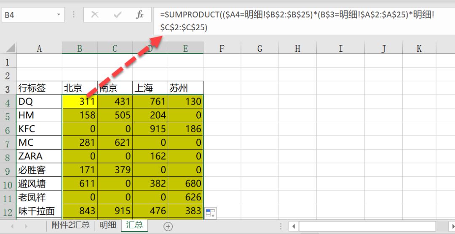Select row 2 header
455x234 pixels.
[x=8, y=75]
